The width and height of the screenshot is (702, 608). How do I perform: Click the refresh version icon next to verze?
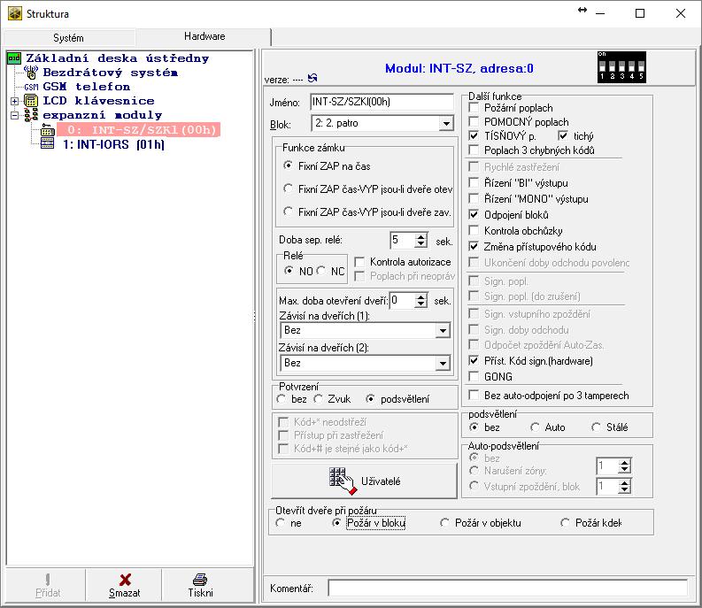coord(312,78)
